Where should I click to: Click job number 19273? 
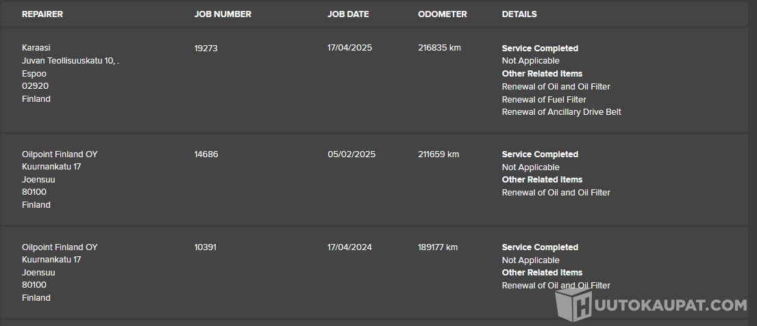coord(206,49)
